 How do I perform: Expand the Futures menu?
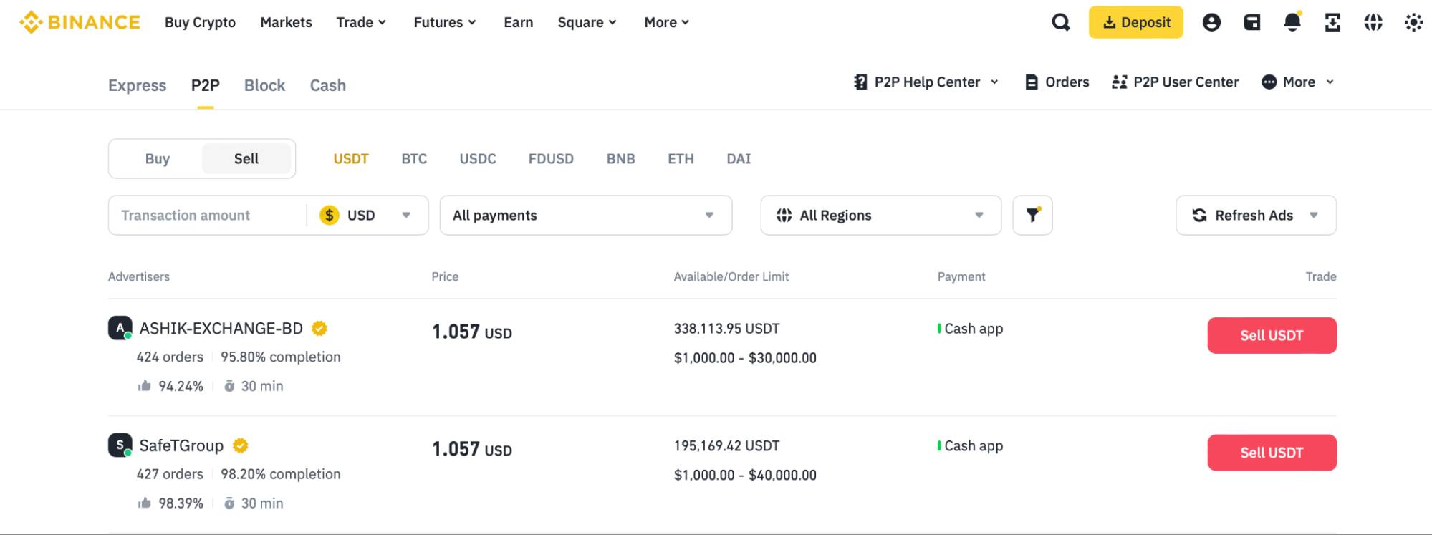point(445,22)
